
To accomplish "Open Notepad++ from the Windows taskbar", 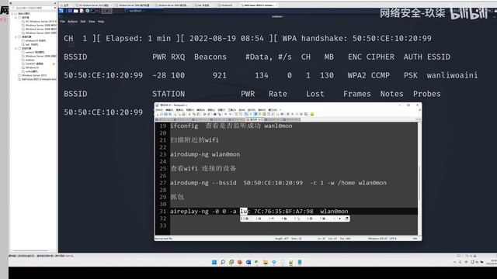I will pyautogui.click(x=291, y=262).
